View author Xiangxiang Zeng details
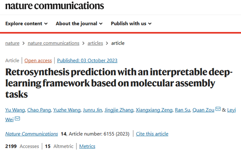The width and height of the screenshot is (241, 152). click(154, 110)
